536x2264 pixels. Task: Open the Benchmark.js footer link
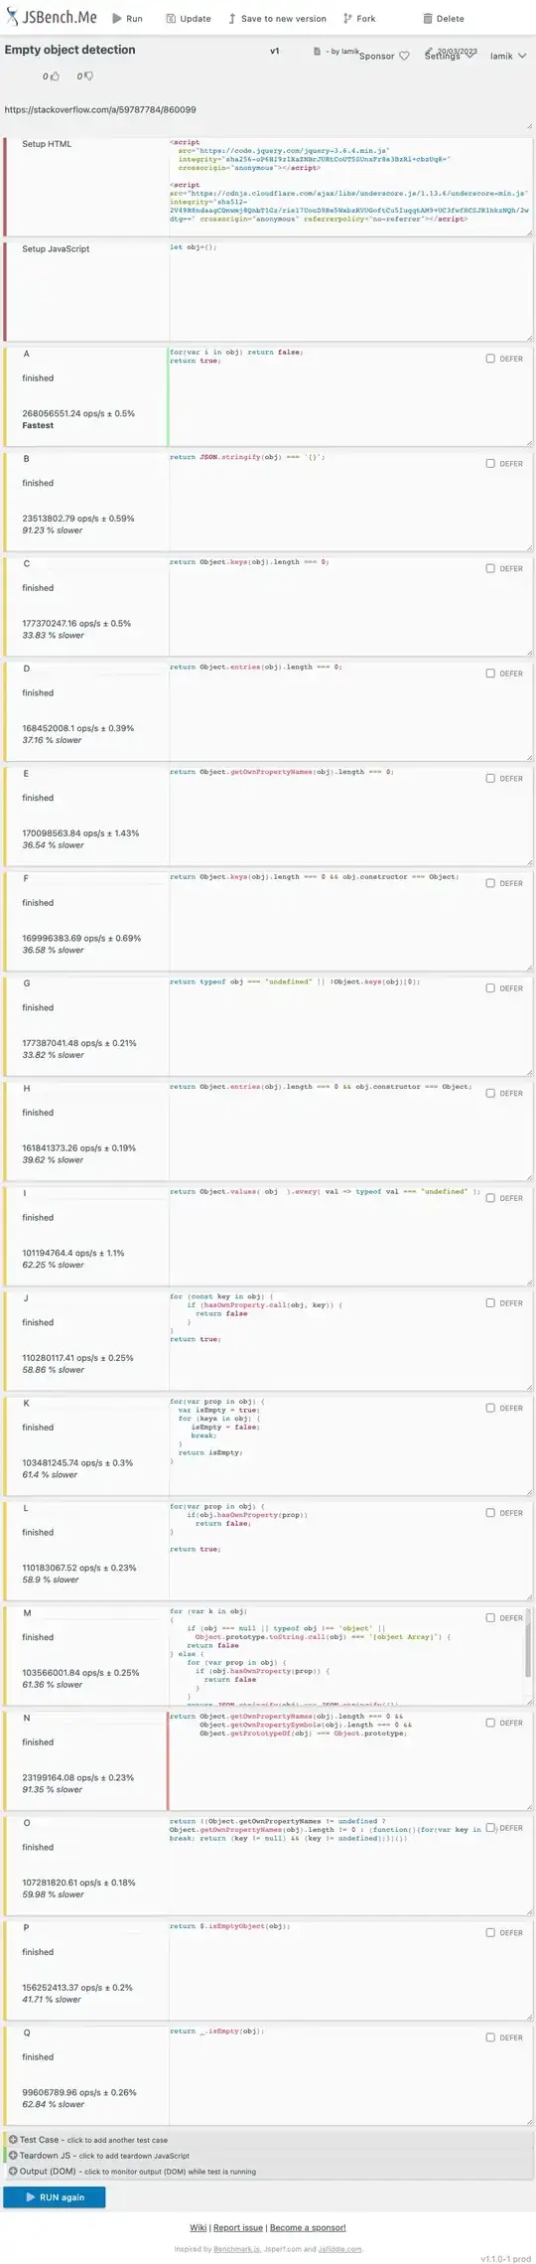point(235,2249)
